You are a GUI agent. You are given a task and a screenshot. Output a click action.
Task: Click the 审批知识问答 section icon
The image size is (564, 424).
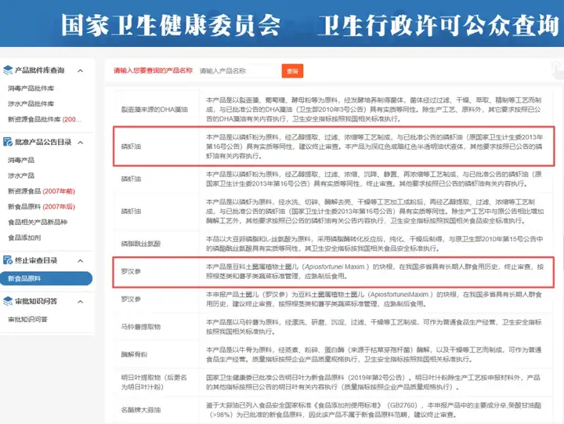coord(8,301)
